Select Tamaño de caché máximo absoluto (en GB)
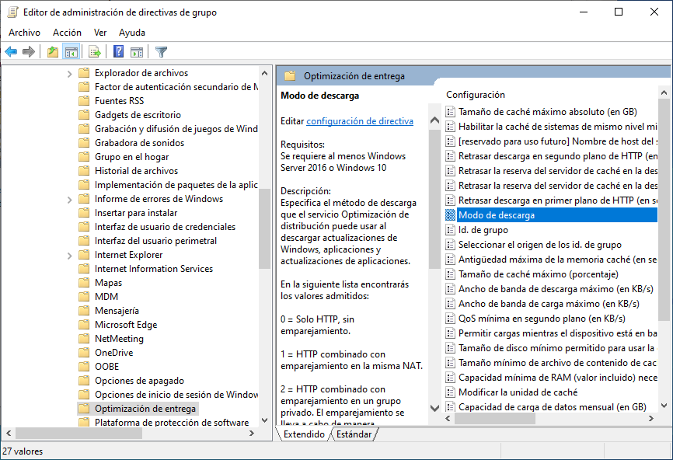 (547, 112)
